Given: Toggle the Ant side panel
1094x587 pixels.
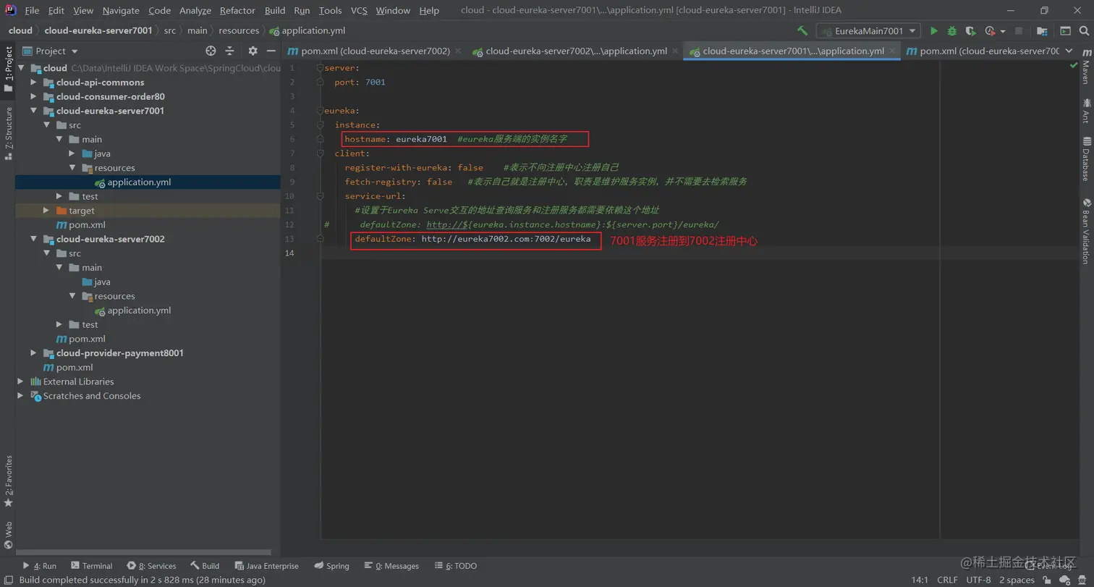Looking at the screenshot, I should pos(1086,111).
